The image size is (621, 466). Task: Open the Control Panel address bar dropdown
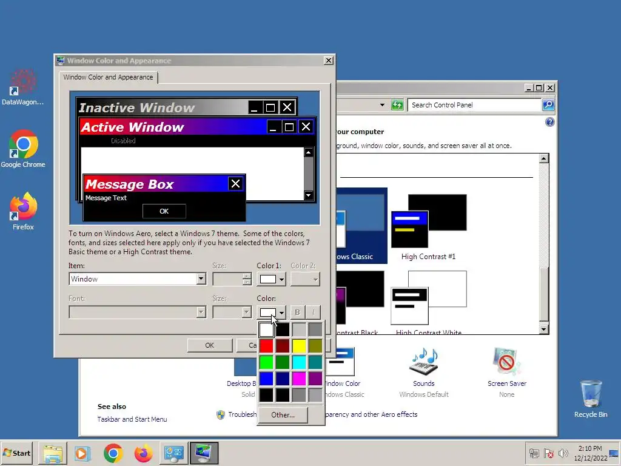(x=382, y=105)
